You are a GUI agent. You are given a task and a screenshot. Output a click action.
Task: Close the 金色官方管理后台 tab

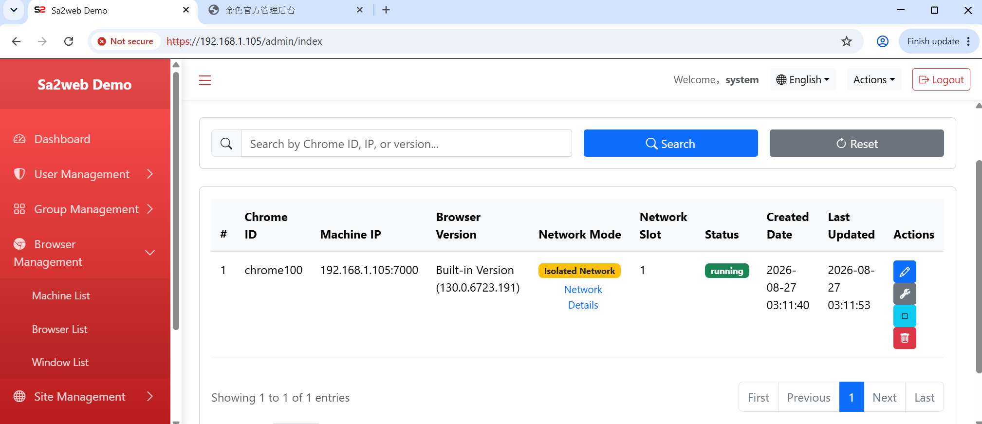360,10
